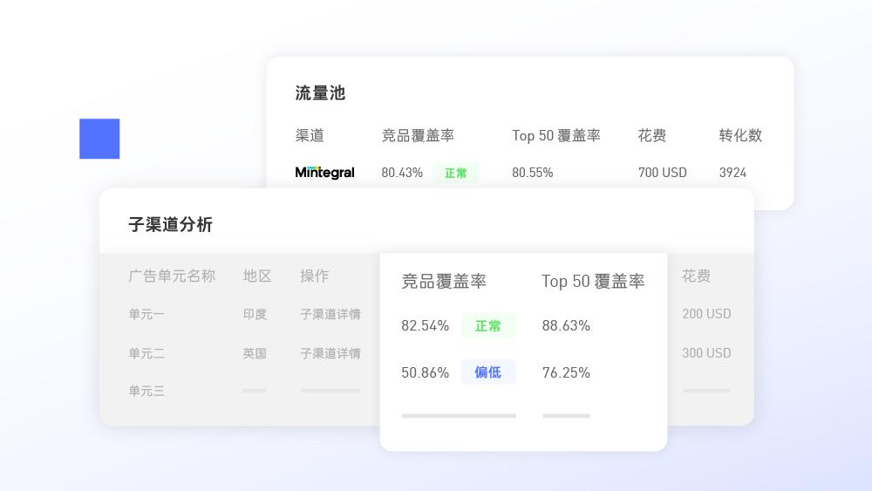This screenshot has width=872, height=491.
Task: Select the 单元一 row name
Action: [146, 314]
